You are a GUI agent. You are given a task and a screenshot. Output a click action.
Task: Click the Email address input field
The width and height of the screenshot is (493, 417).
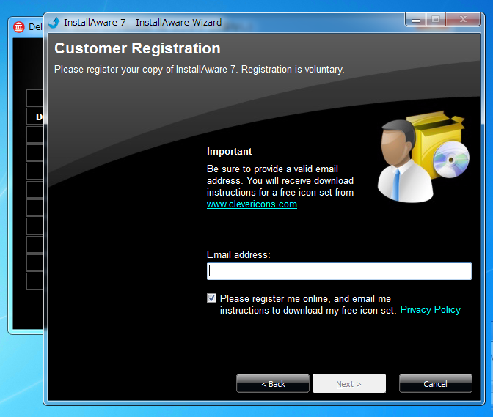(x=339, y=271)
